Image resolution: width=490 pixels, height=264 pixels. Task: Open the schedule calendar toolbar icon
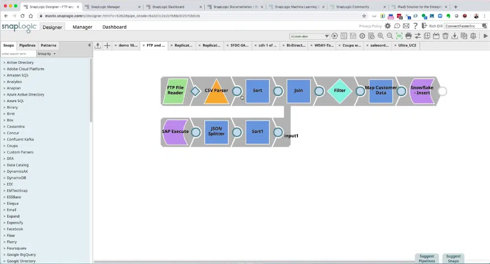(x=436, y=36)
